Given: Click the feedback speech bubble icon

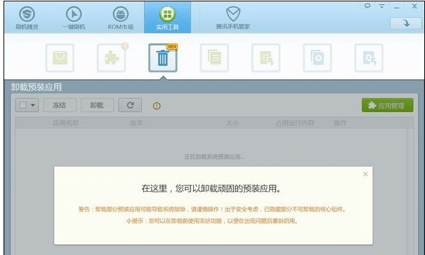Looking at the screenshot, I should click(367, 6).
